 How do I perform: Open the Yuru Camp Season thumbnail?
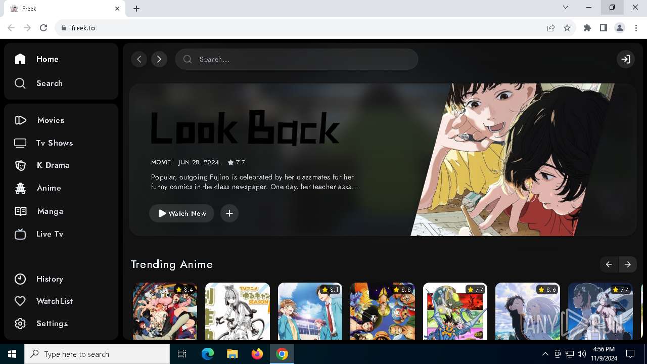click(x=238, y=311)
